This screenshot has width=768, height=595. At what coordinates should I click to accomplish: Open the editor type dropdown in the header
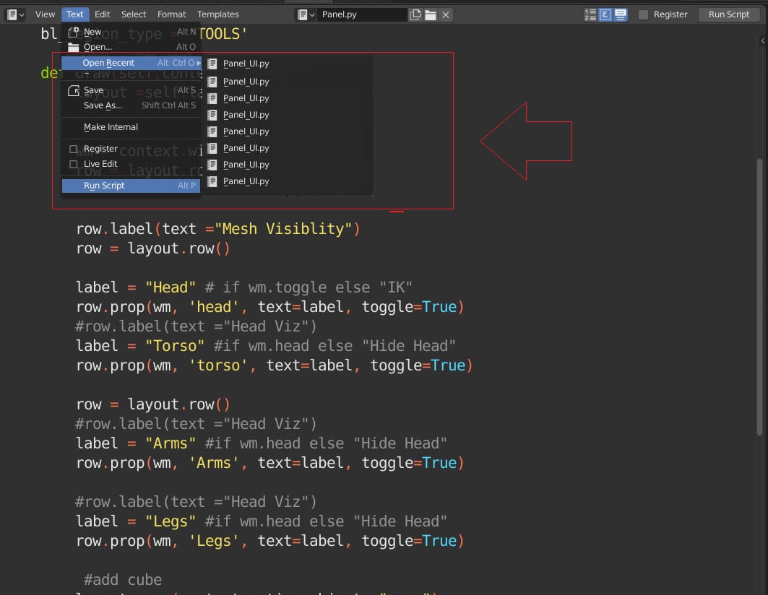(x=15, y=14)
